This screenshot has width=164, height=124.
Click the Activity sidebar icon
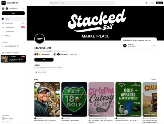click(x=3, y=36)
